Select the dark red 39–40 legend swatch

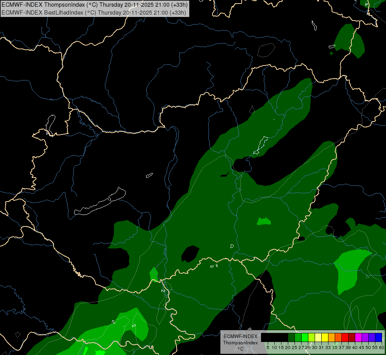pyautogui.click(x=352, y=337)
